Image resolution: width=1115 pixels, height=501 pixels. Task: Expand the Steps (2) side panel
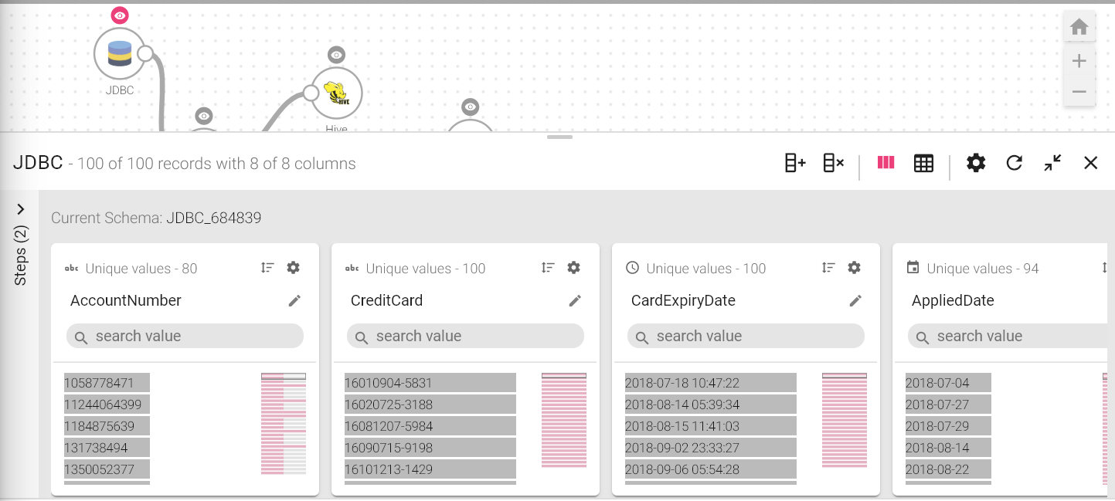click(21, 209)
